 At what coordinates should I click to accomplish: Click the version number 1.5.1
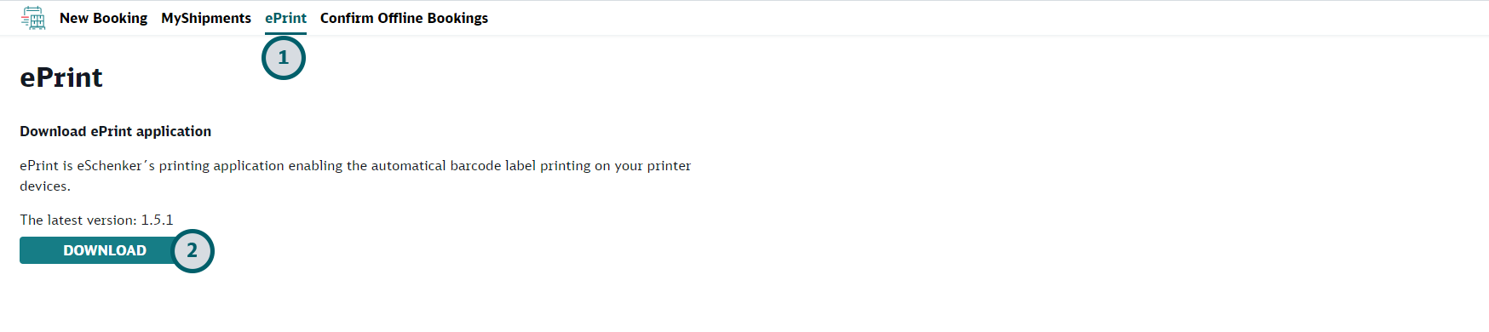pyautogui.click(x=157, y=220)
